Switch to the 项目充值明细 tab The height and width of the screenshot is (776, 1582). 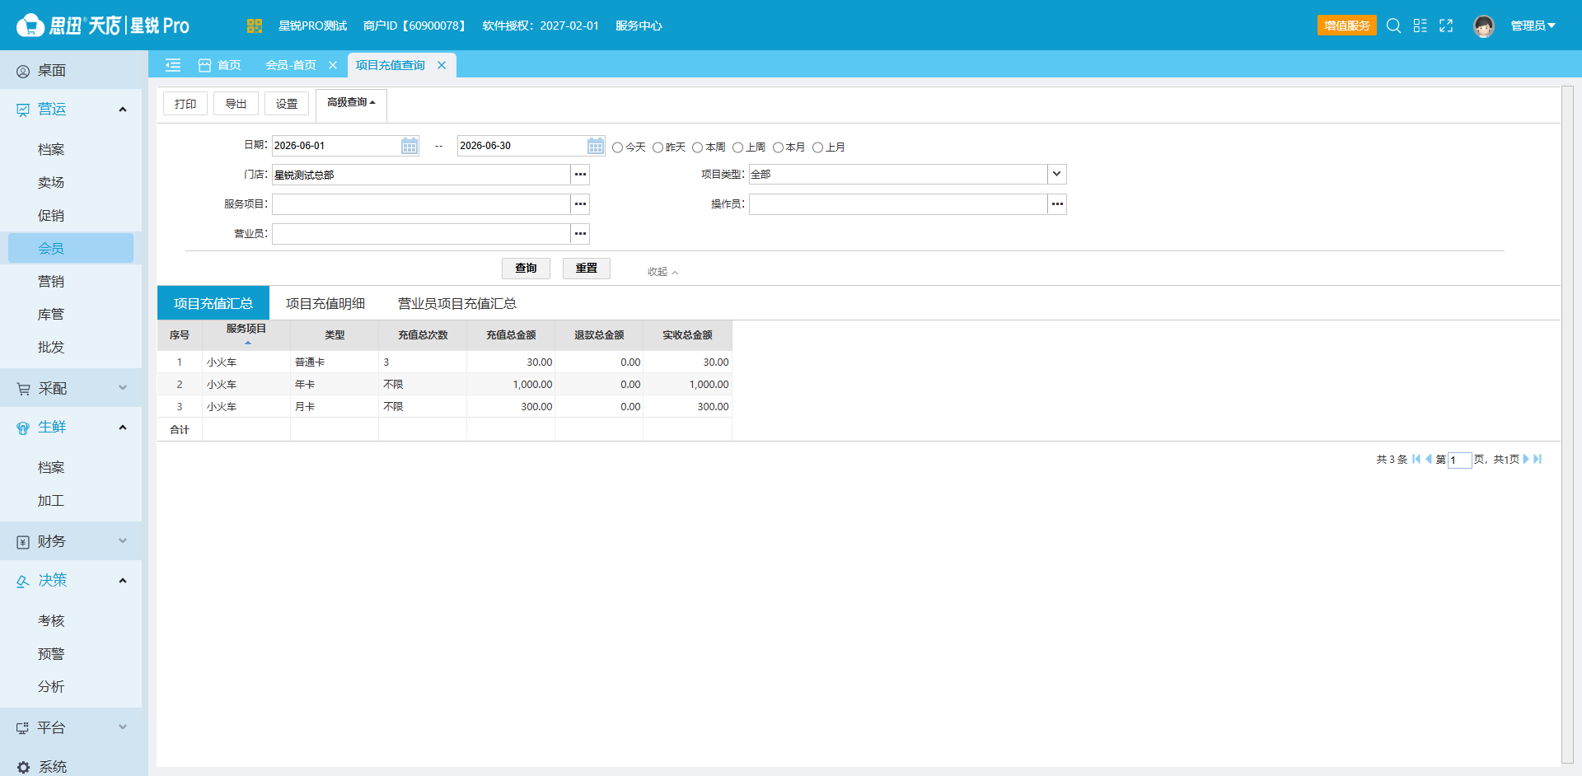[325, 304]
